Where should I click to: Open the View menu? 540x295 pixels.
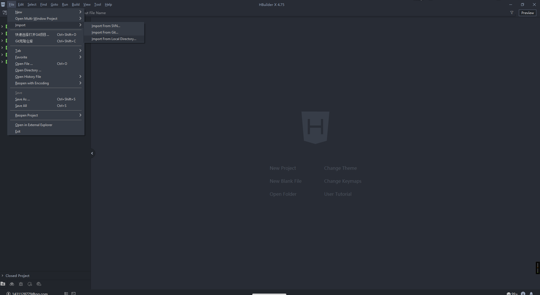click(x=87, y=5)
